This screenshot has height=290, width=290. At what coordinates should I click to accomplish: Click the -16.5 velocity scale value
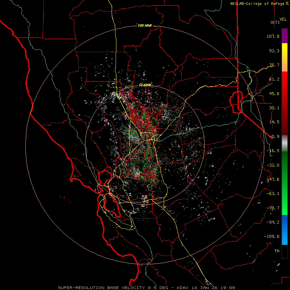273,151
